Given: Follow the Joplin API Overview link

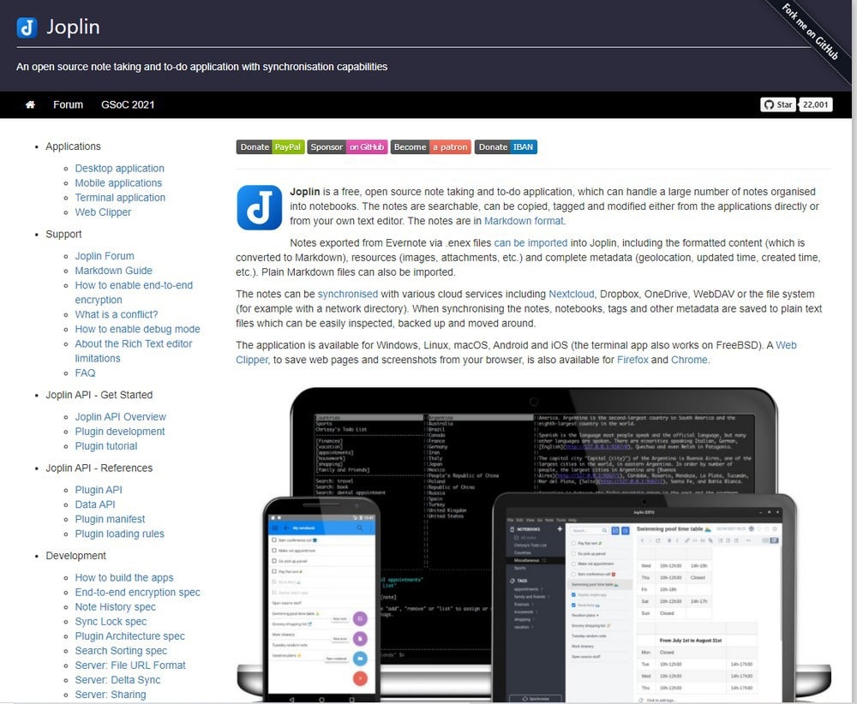Looking at the screenshot, I should click(x=120, y=417).
